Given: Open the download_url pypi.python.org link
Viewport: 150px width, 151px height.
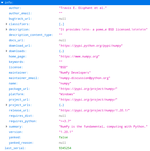Looking at the screenshot, I should tap(91, 46).
